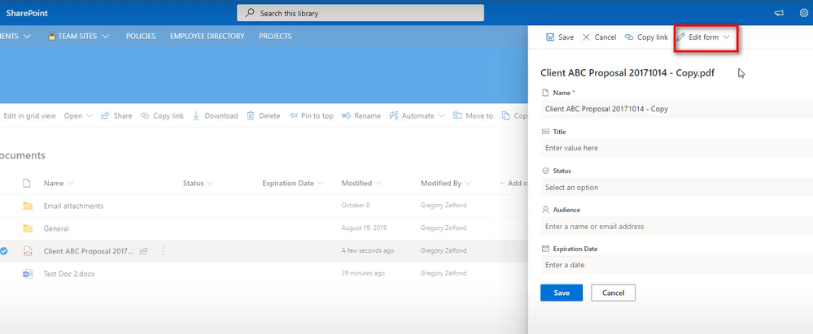This screenshot has height=334, width=813.
Task: Go to PROJECTS in the navigation
Action: click(x=275, y=37)
